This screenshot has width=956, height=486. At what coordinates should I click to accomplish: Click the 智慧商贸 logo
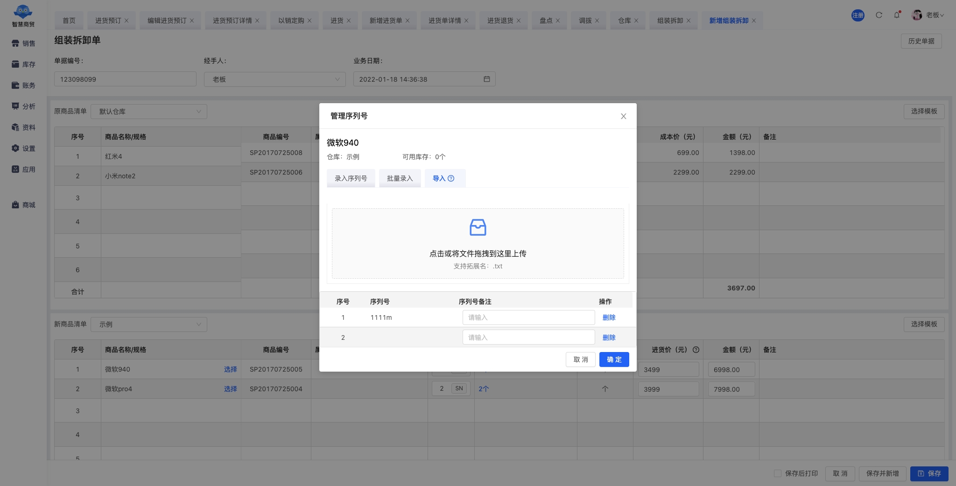tap(23, 16)
